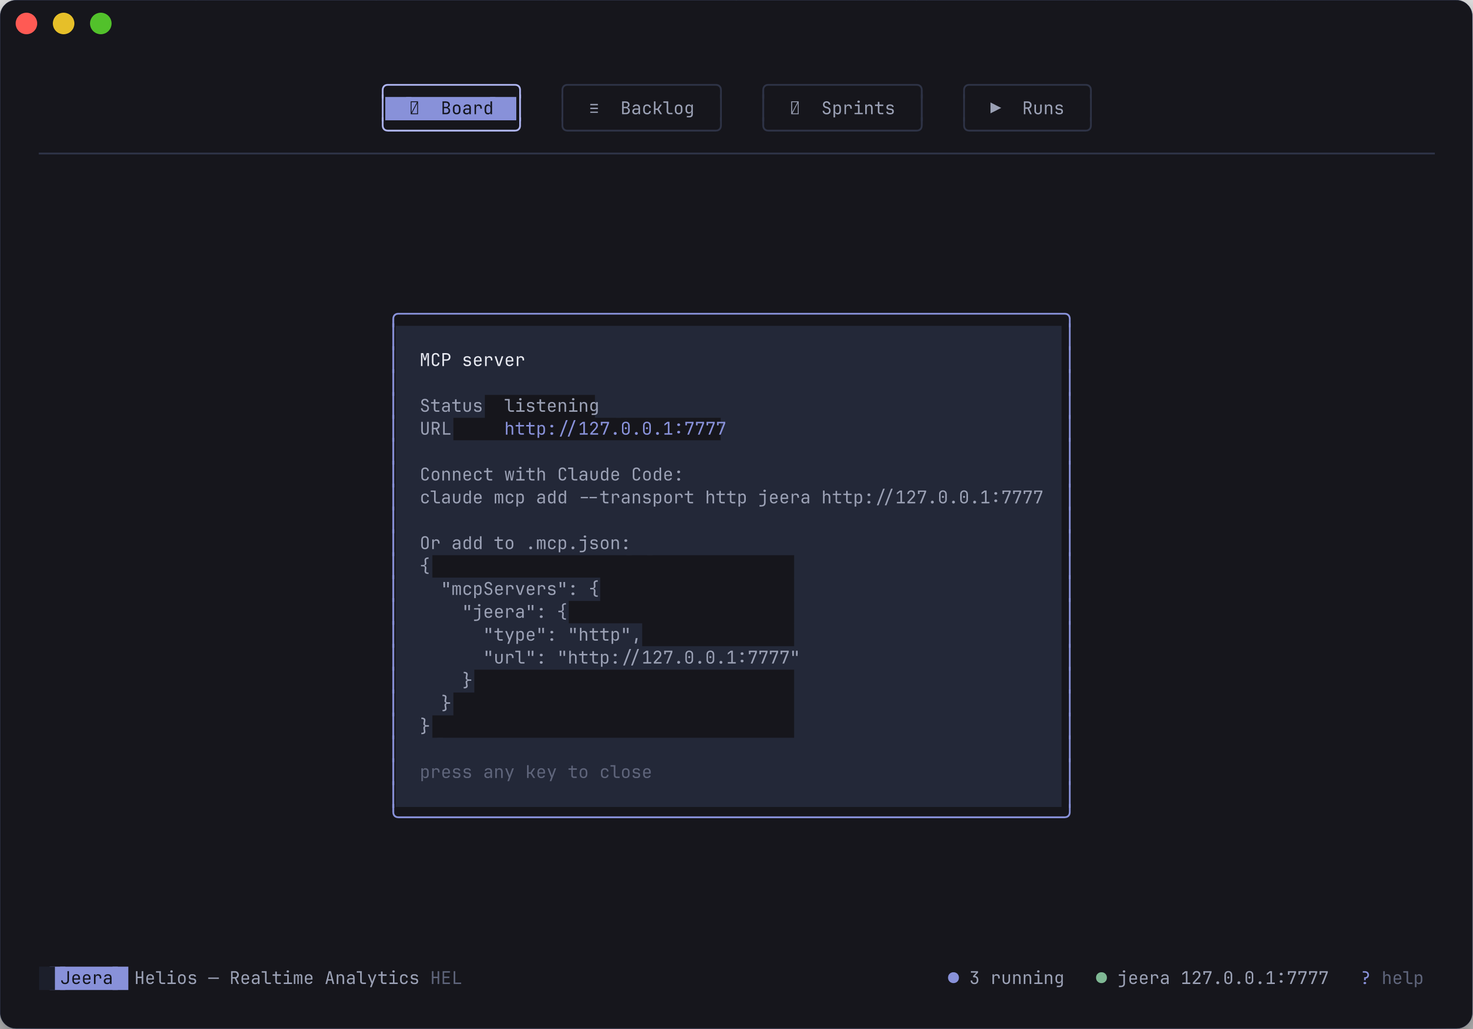Click the Sprints tab icon
The image size is (1473, 1029).
[794, 108]
